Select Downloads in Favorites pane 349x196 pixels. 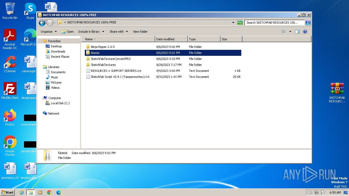tap(58, 51)
